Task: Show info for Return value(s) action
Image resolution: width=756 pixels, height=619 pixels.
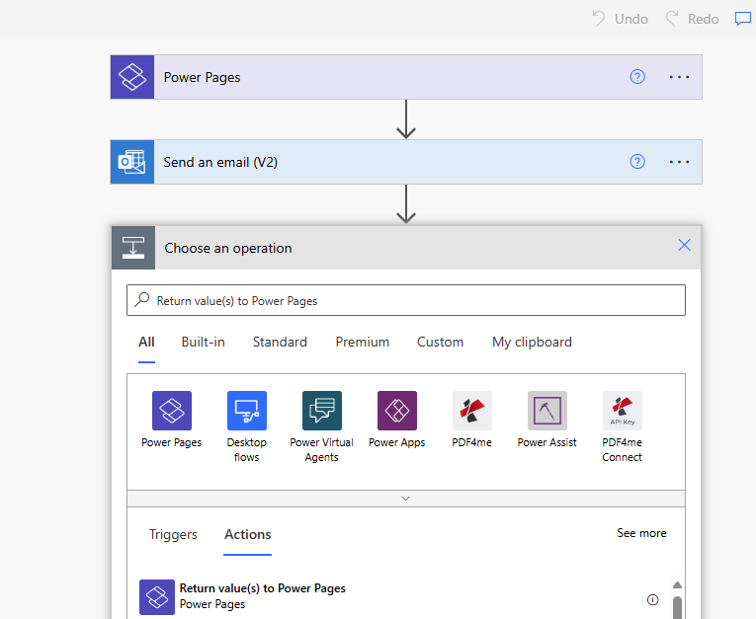Action: (652, 599)
